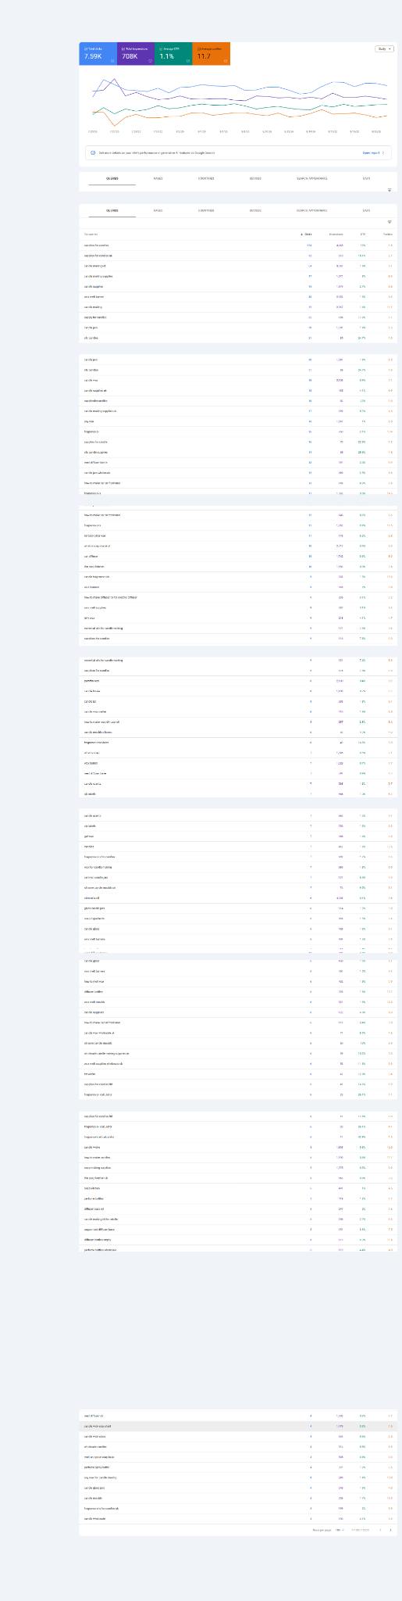Viewport: 402px width, 1601px height.
Task: Sort table by the Clicks column header
Action: click(307, 234)
